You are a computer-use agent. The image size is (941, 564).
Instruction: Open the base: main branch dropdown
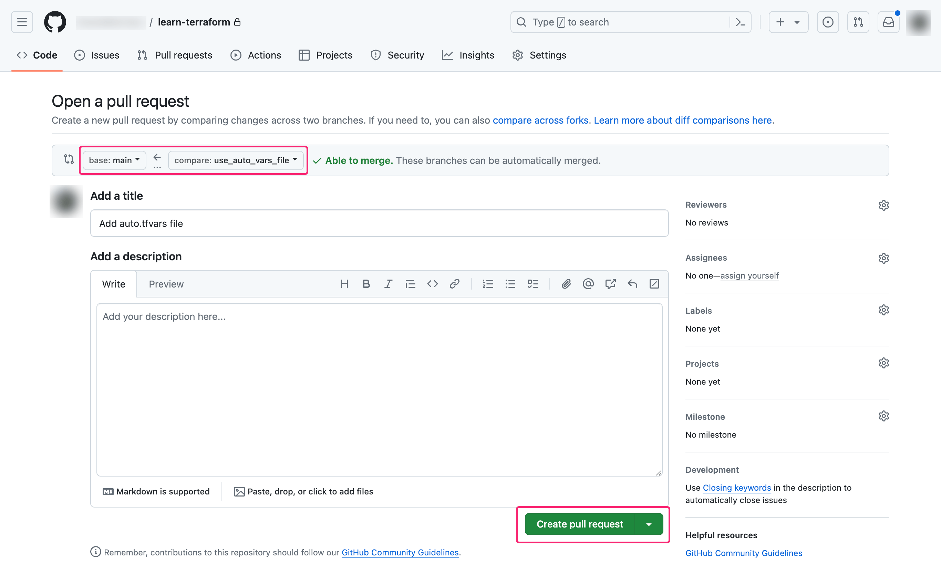point(114,160)
